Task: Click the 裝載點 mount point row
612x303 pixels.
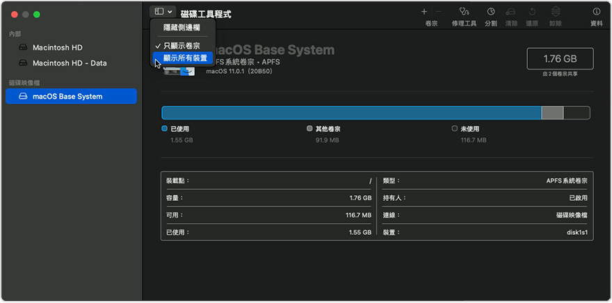Action: pyautogui.click(x=268, y=181)
